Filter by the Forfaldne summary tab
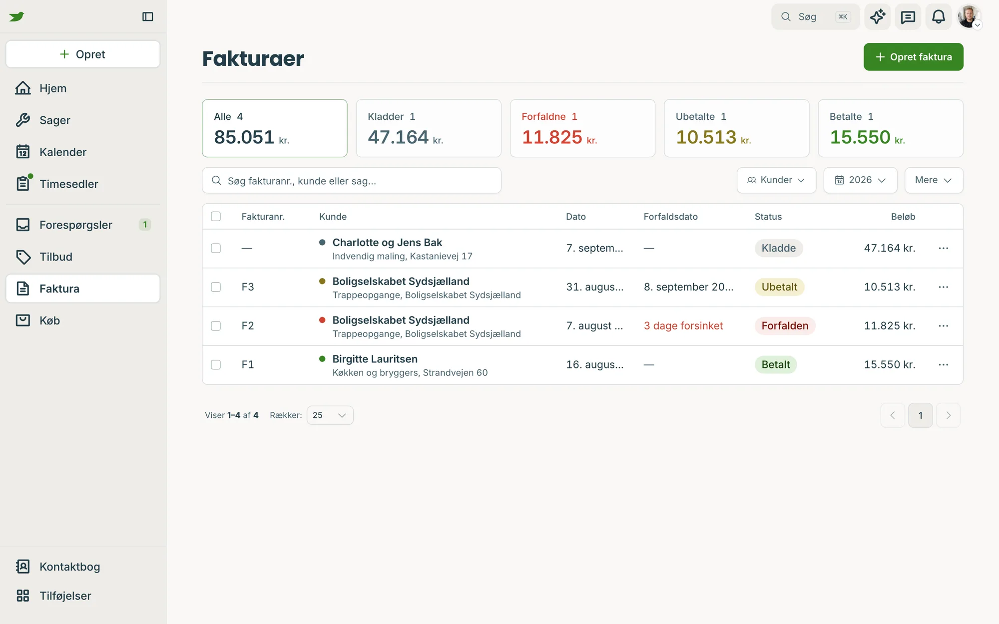The height and width of the screenshot is (624, 999). (582, 128)
